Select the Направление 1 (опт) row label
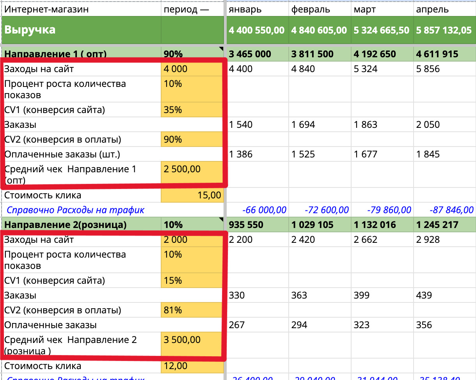This screenshot has width=476, height=380. pos(81,54)
